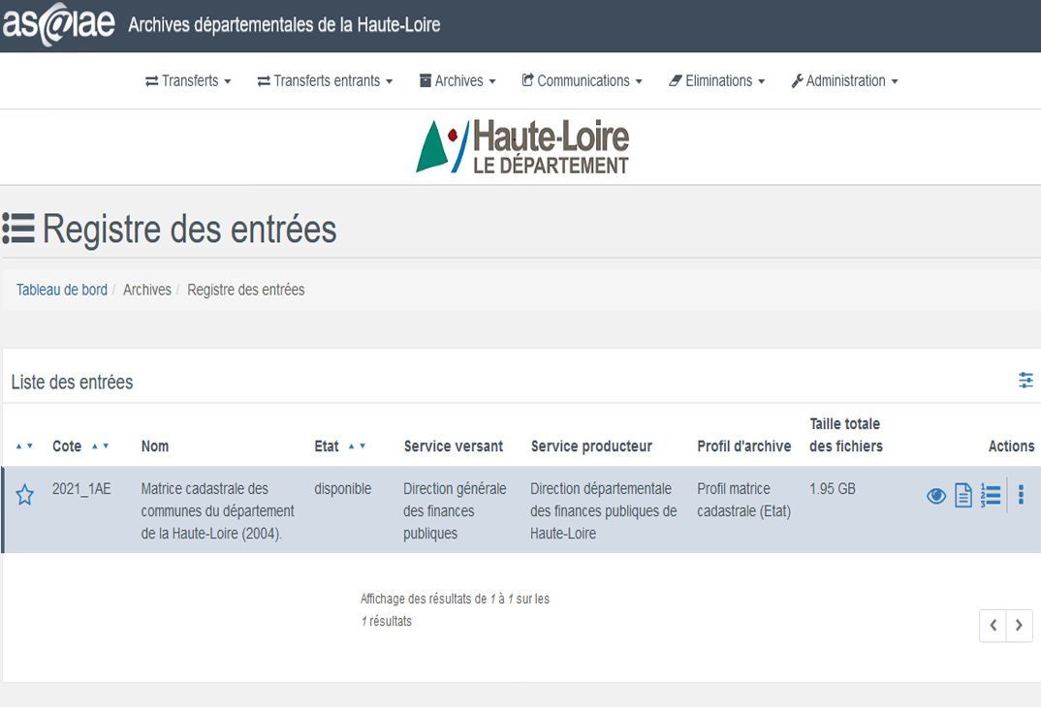Select the Eliminations menu item

point(716,80)
